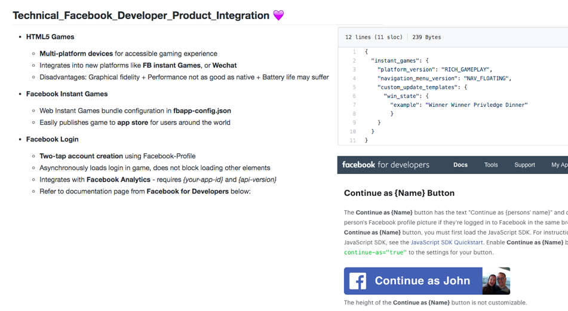Click the italic {your-app-id} placeholder
Image resolution: width=568 pixels, height=311 pixels.
(203, 180)
